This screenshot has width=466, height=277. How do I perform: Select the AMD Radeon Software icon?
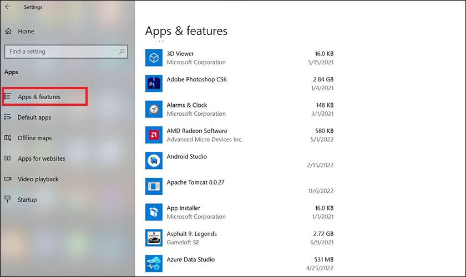coord(154,135)
